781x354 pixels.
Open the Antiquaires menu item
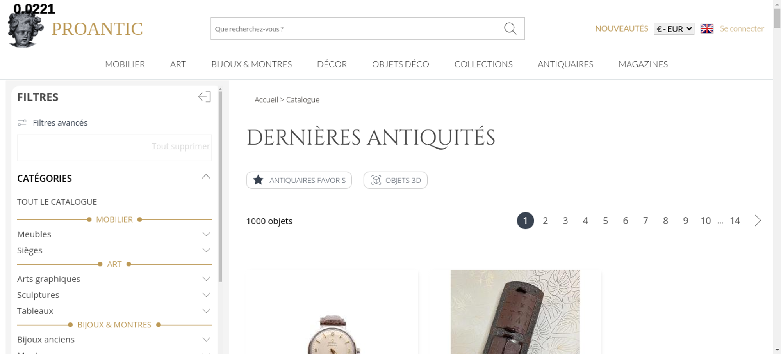tap(565, 64)
